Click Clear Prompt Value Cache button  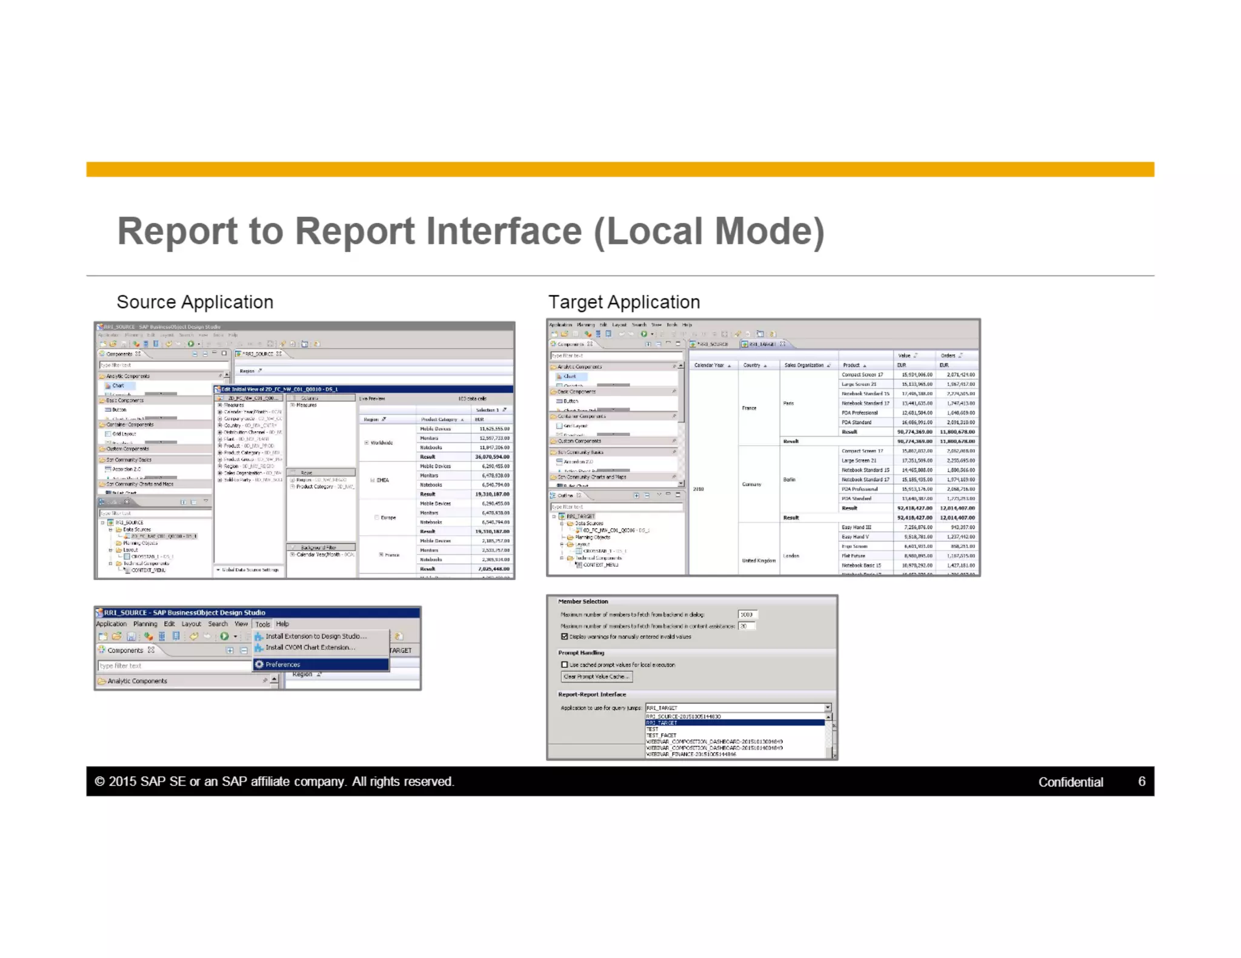click(596, 676)
